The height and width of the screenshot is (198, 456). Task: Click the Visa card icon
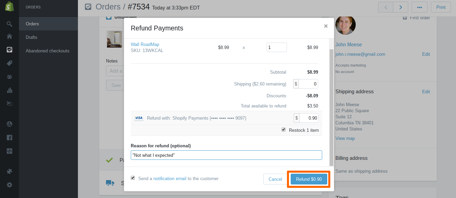coord(139,118)
